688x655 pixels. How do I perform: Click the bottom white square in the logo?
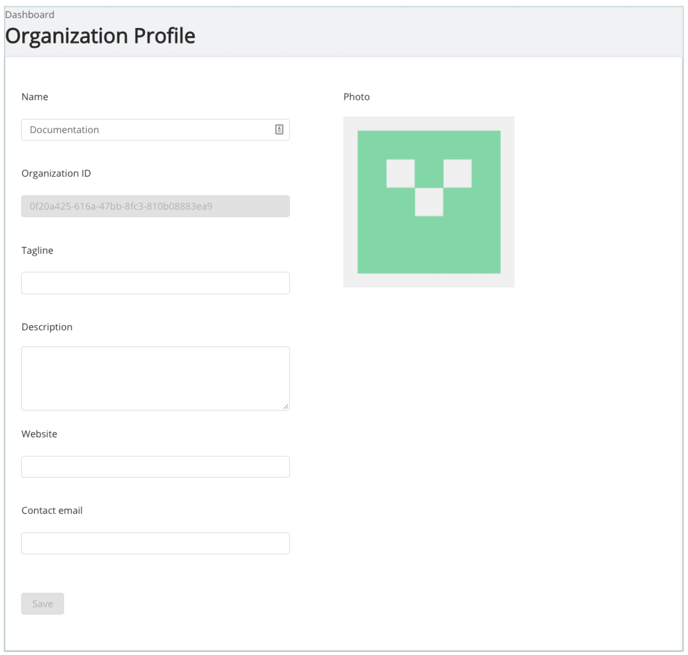tap(429, 202)
